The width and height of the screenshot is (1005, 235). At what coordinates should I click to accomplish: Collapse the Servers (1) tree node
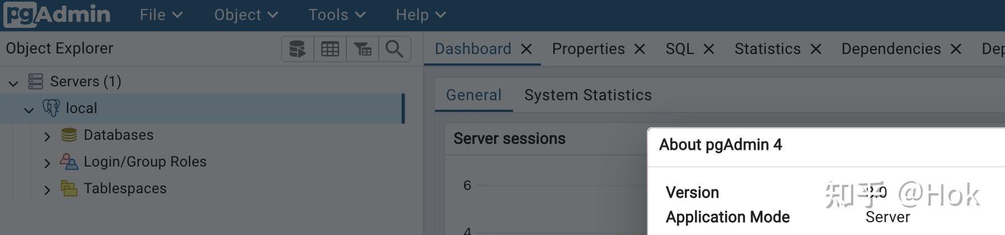(x=13, y=83)
